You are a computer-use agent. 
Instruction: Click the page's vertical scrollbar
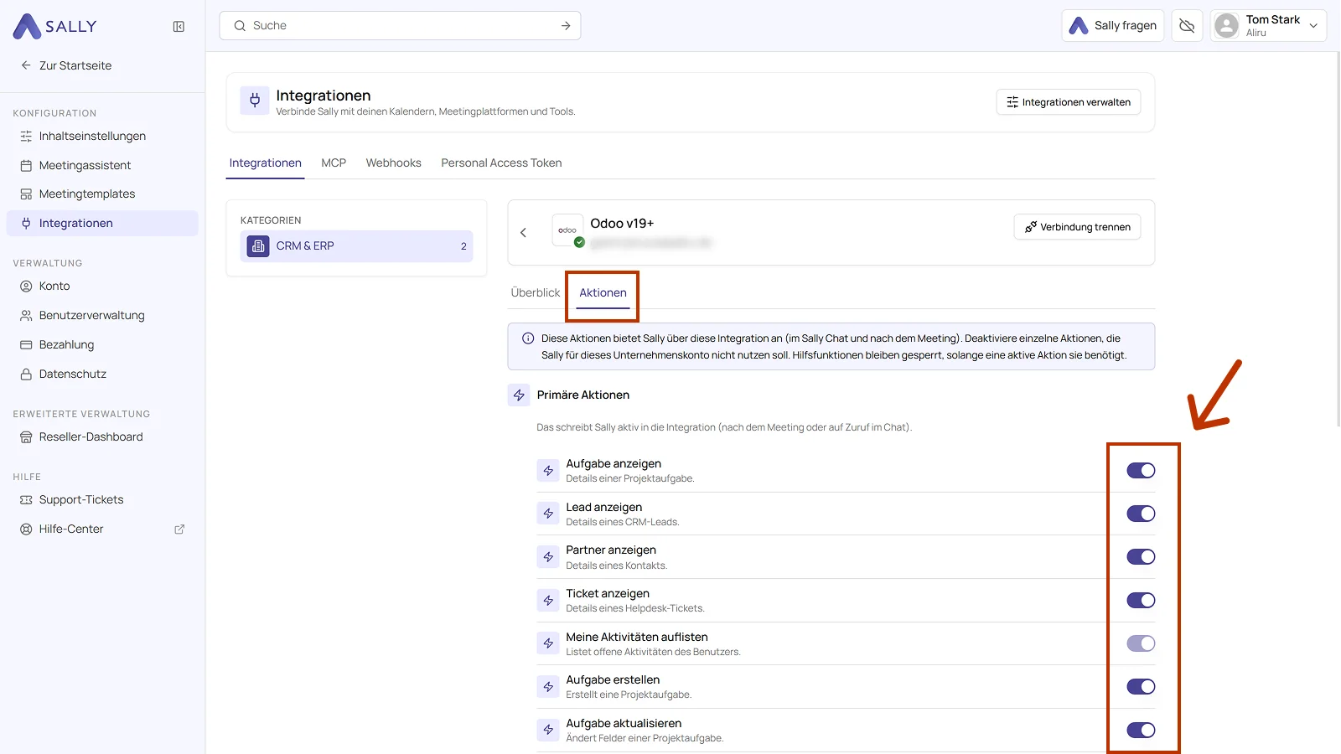pyautogui.click(x=1337, y=239)
